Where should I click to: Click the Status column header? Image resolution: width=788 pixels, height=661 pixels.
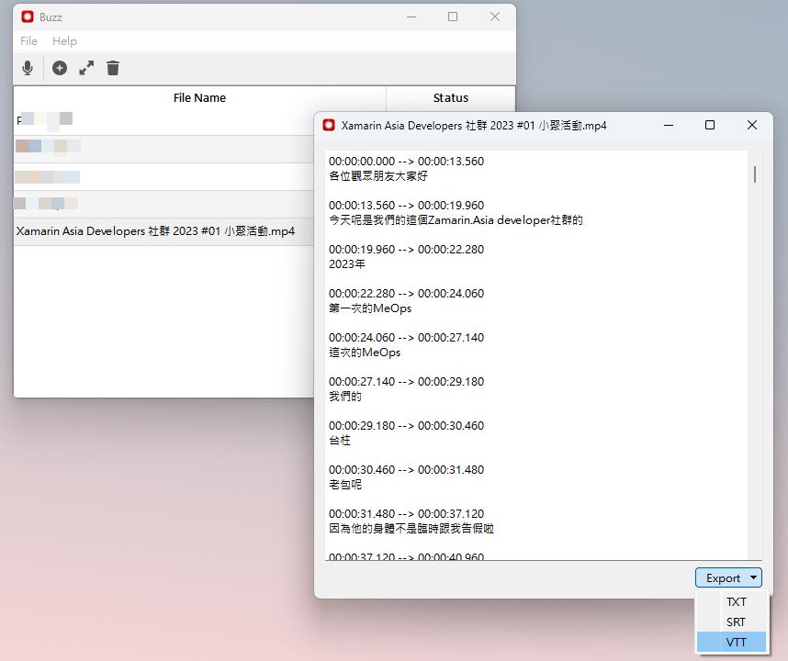[450, 98]
